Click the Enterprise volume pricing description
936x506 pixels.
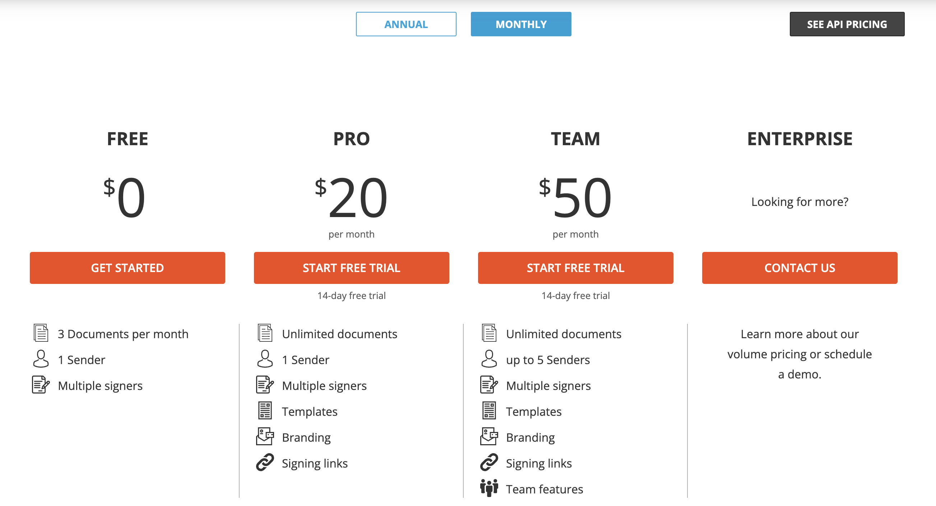tap(800, 354)
